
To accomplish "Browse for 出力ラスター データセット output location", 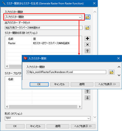I will point(87,28).
